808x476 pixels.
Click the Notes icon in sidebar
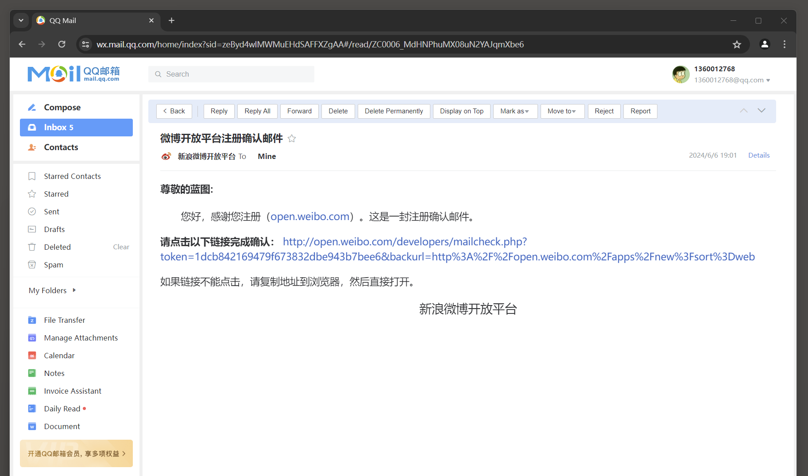[x=32, y=373]
